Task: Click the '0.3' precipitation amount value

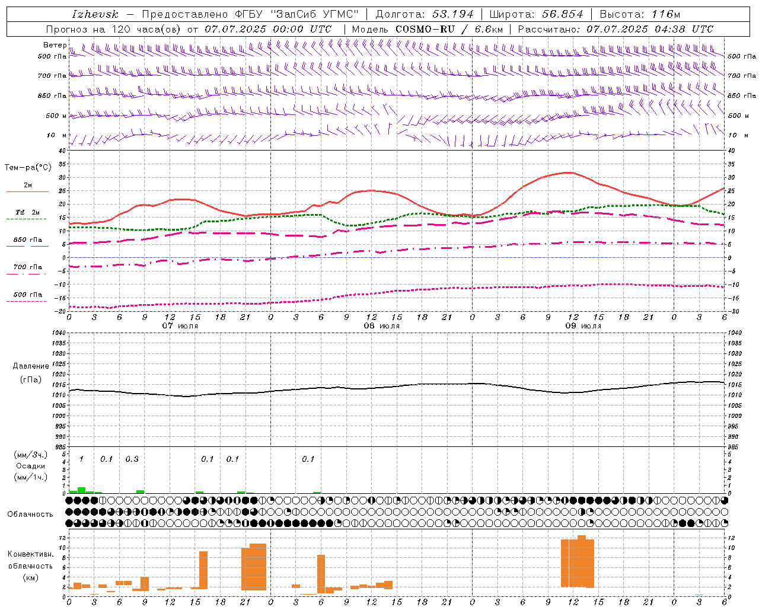Action: click(x=132, y=459)
